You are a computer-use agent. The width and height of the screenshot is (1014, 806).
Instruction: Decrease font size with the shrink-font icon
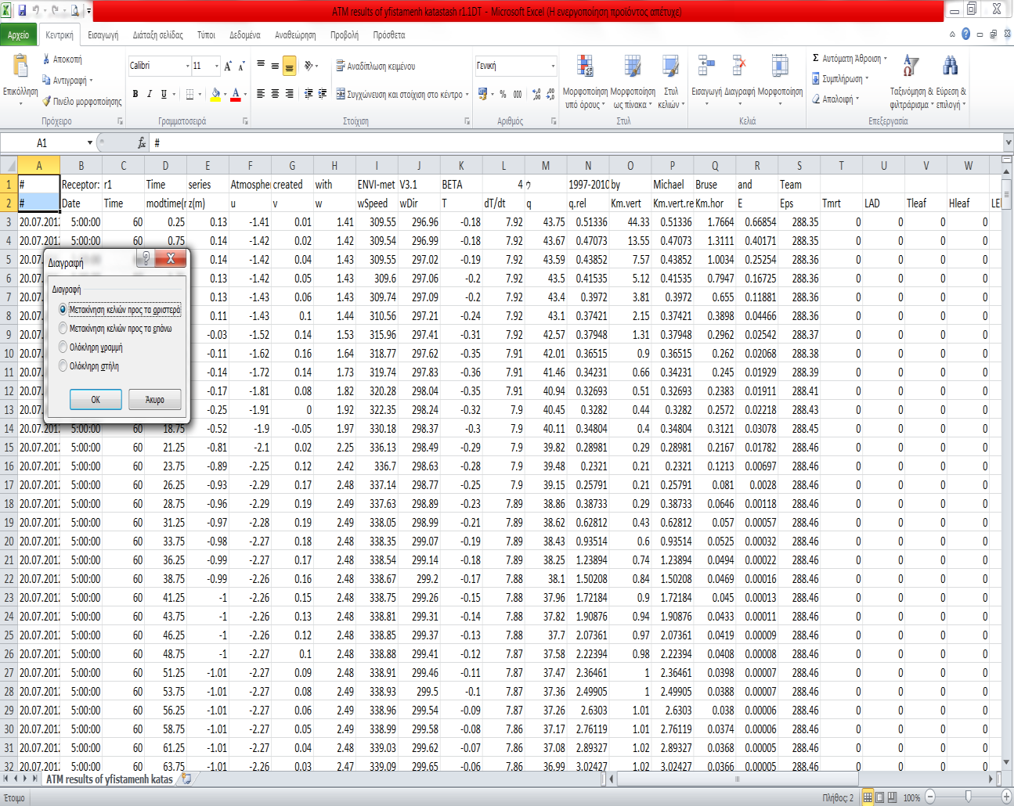tap(241, 66)
